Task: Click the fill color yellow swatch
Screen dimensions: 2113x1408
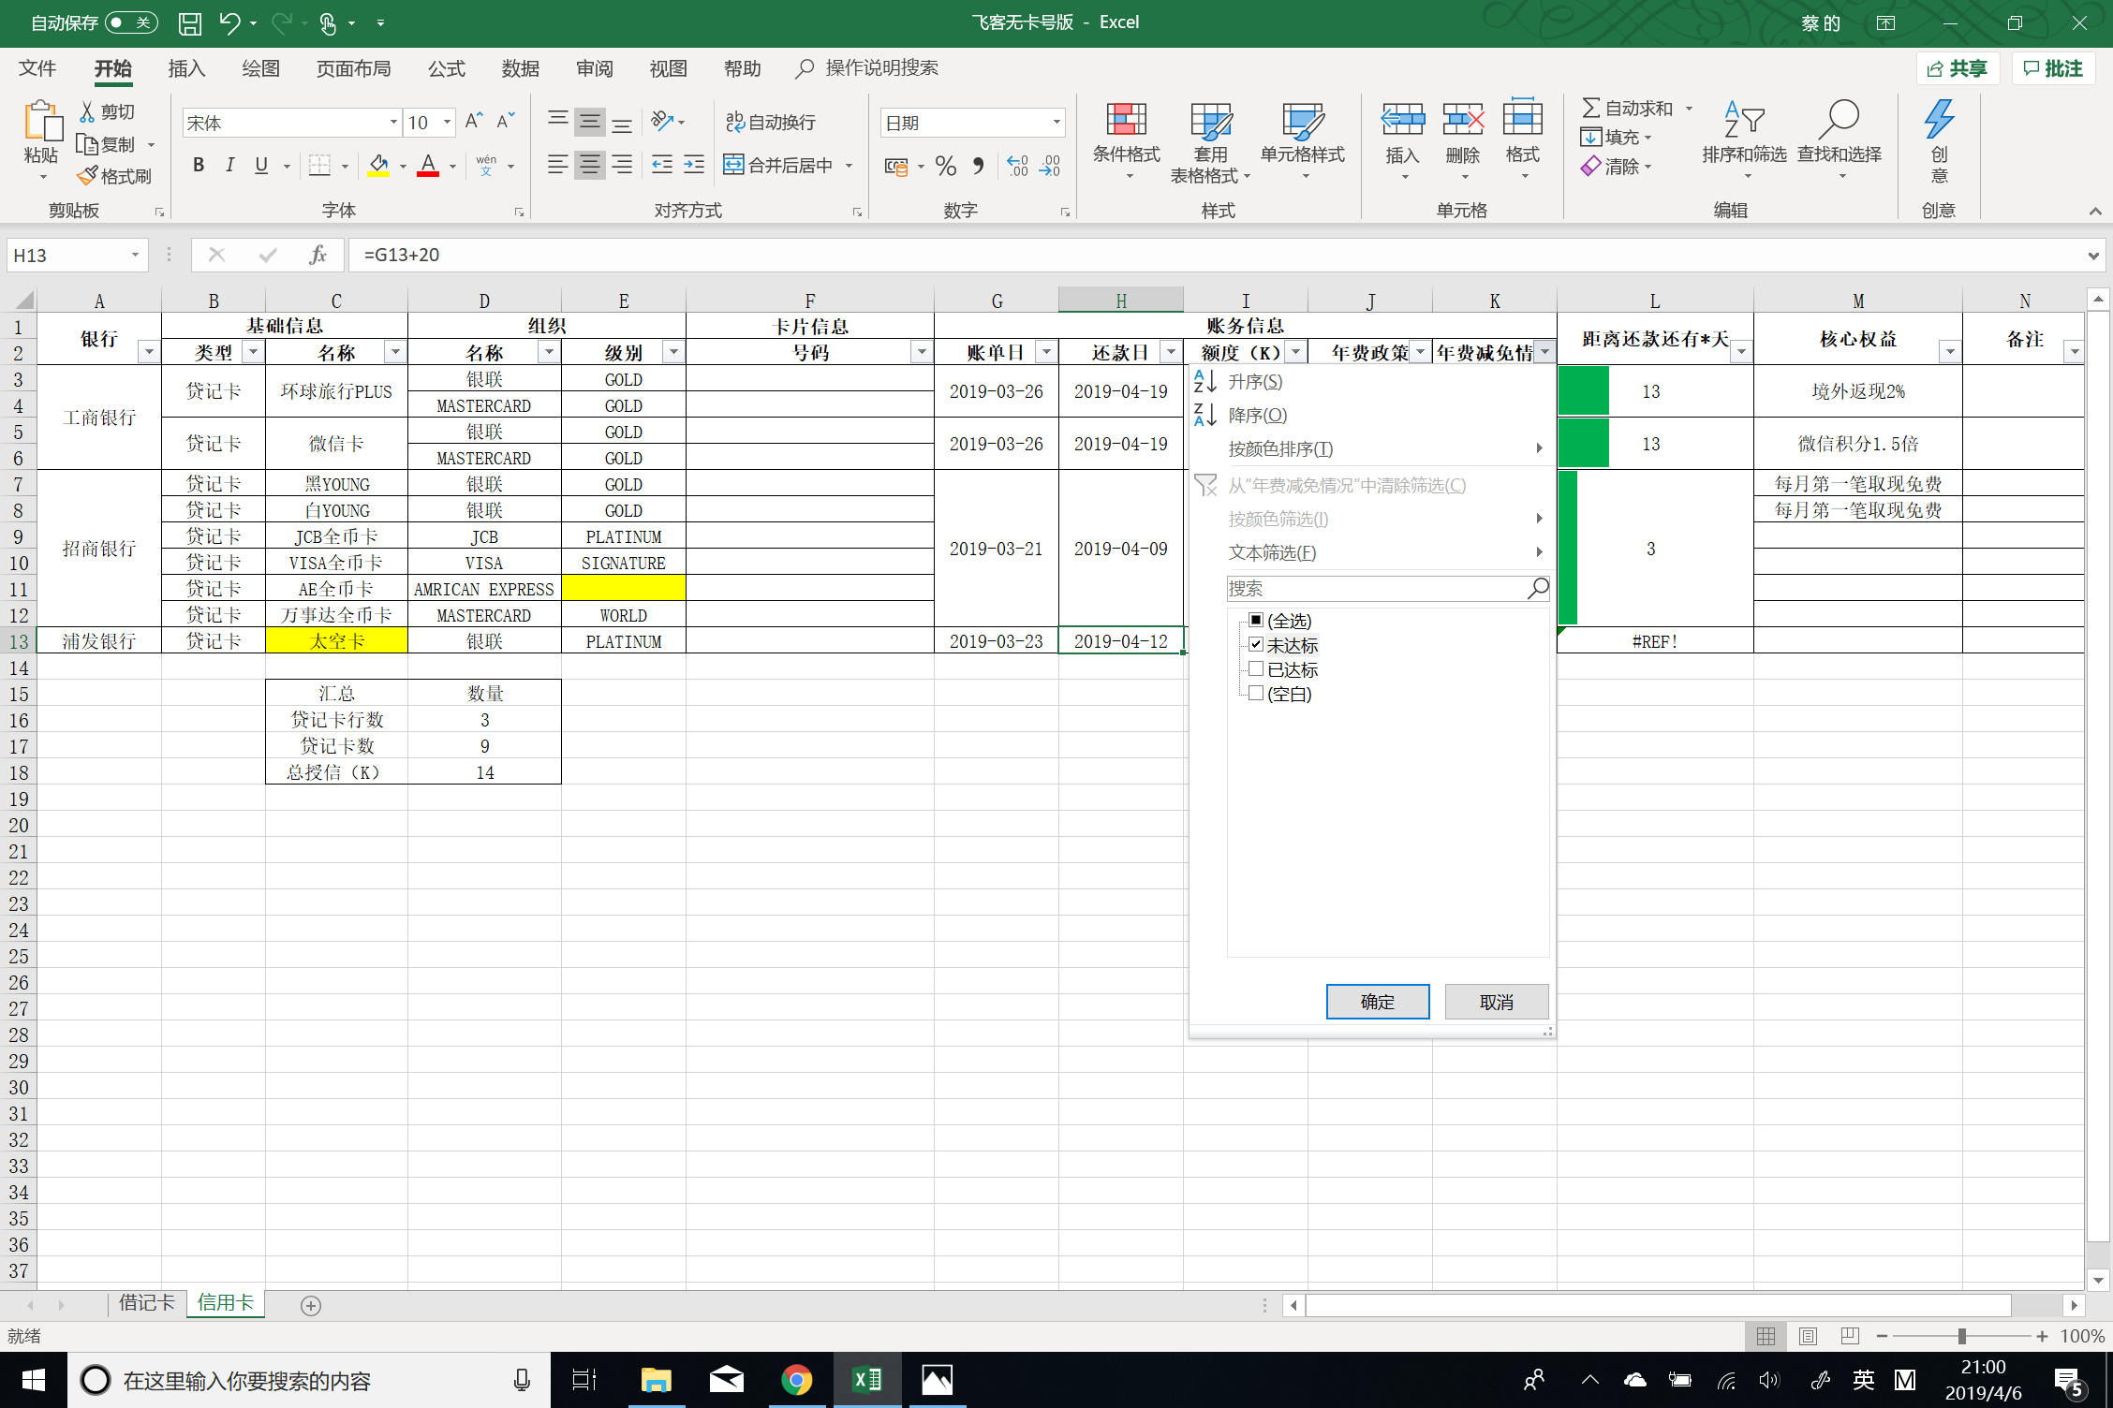Action: coord(378,166)
